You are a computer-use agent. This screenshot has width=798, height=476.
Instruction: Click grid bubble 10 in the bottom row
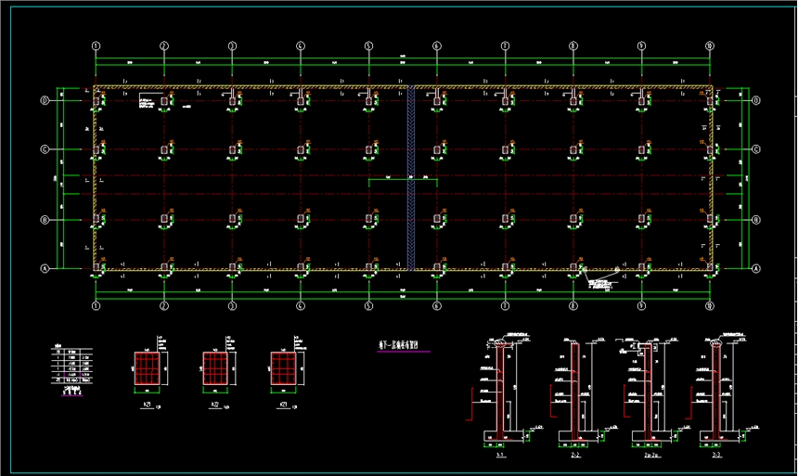(710, 304)
